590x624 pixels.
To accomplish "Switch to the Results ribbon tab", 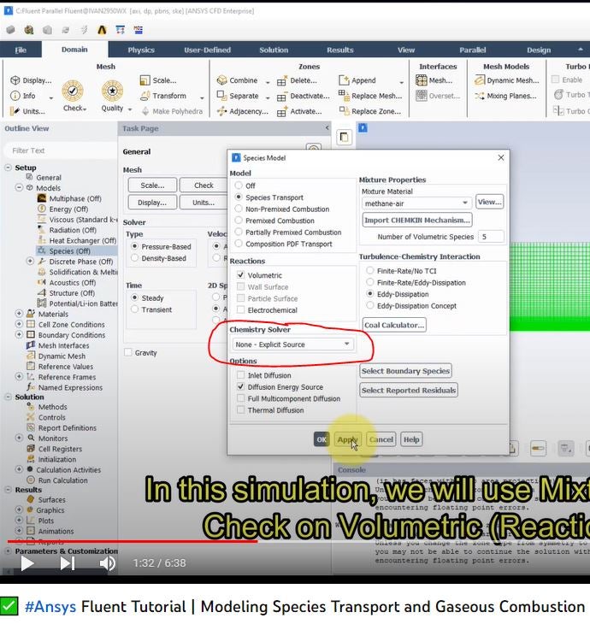I will (x=340, y=50).
